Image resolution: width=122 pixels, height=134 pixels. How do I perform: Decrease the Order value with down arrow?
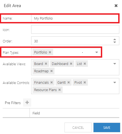pyautogui.click(x=115, y=42)
